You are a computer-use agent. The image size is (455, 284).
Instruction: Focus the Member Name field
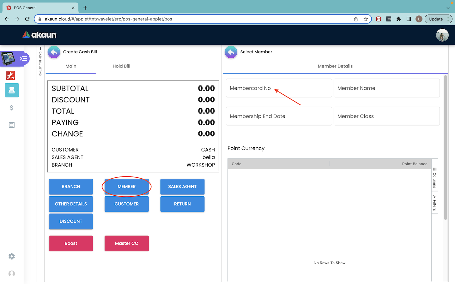pyautogui.click(x=387, y=88)
